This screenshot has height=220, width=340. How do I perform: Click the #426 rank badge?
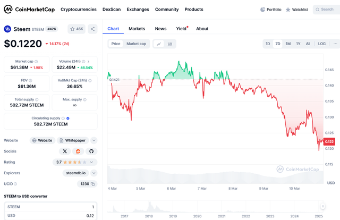click(52, 29)
